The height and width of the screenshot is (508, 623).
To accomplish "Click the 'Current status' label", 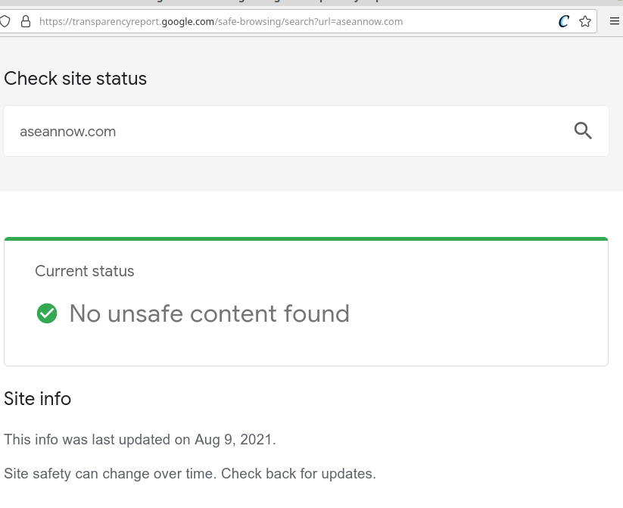I will [85, 271].
